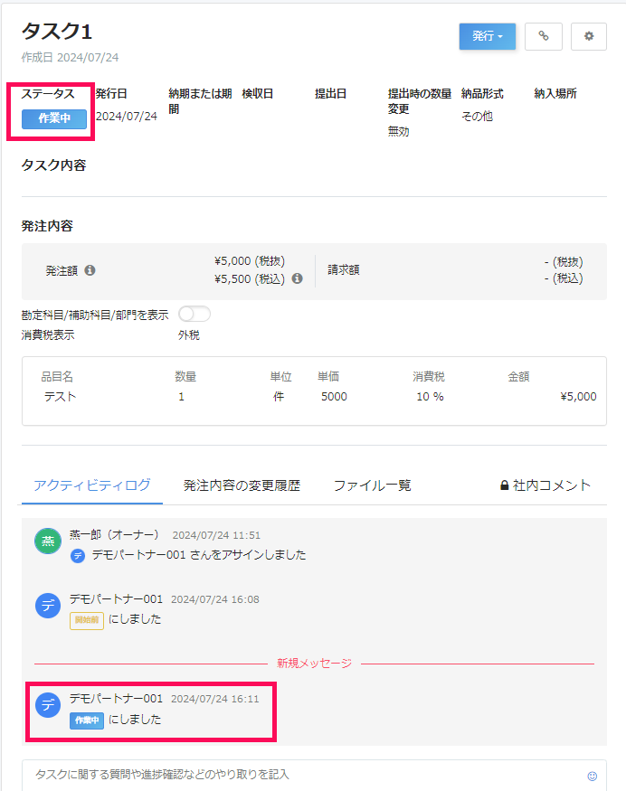Screen dimensions: 626x791
Task: Click the 発行日 value 2024/07/24
Action: [x=127, y=117]
